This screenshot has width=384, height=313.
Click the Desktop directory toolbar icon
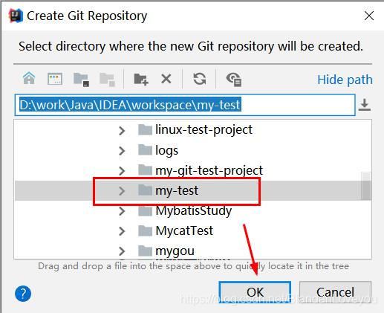click(x=55, y=79)
